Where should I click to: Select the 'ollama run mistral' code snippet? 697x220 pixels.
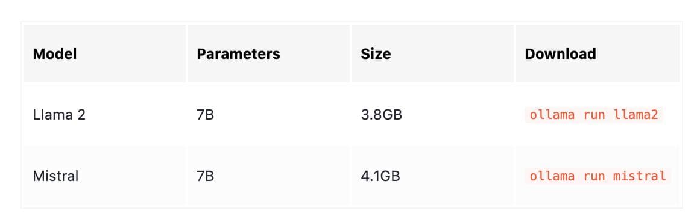[598, 176]
